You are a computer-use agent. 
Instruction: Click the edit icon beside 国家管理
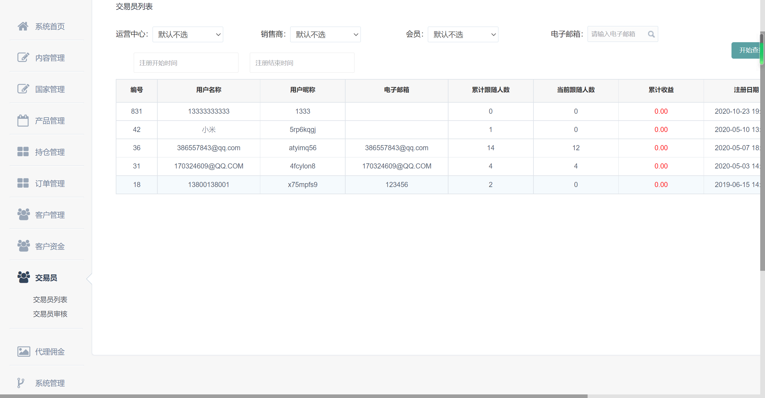(23, 89)
